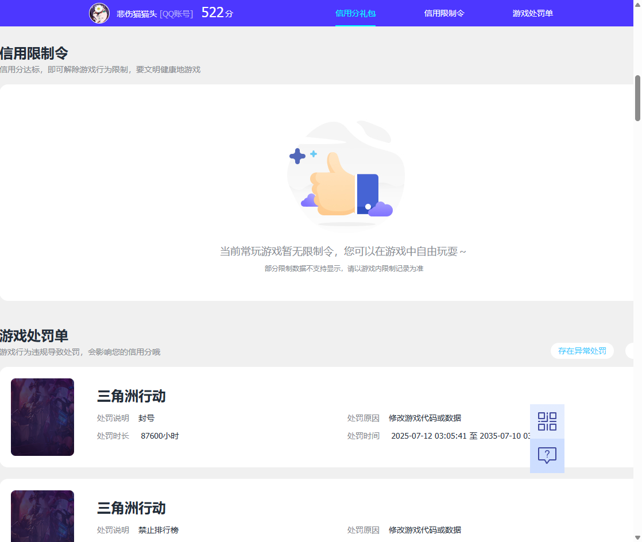Click the username 悲伤猫猫头
Image resolution: width=642 pixels, height=542 pixels.
[x=136, y=14]
